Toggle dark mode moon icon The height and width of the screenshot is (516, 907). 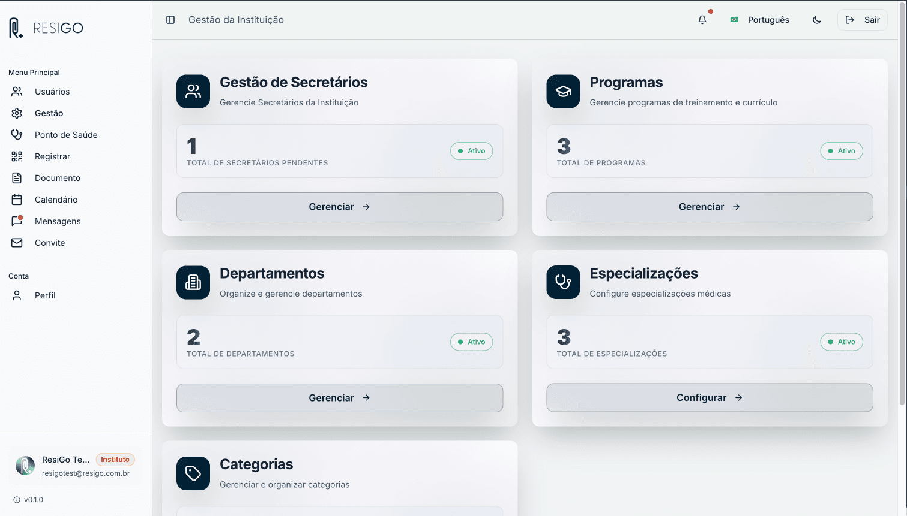click(817, 20)
